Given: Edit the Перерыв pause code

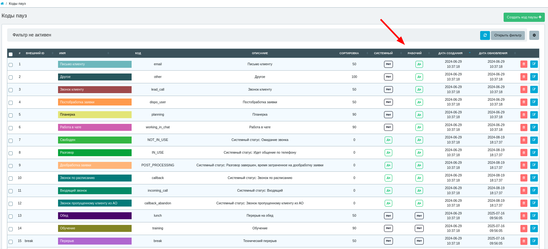Looking at the screenshot, I should [x=534, y=241].
